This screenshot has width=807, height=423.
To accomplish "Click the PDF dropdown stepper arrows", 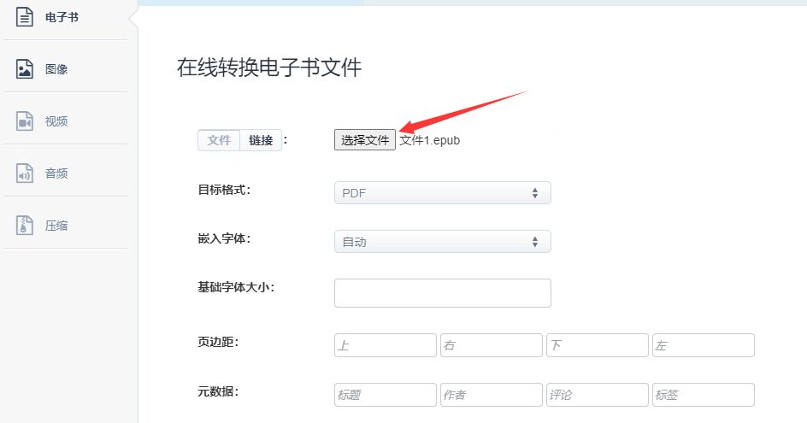I will pyautogui.click(x=535, y=193).
